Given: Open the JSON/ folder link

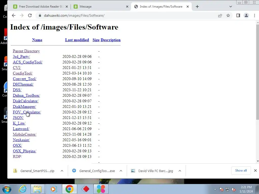Looking at the screenshot, I should pos(18,118).
